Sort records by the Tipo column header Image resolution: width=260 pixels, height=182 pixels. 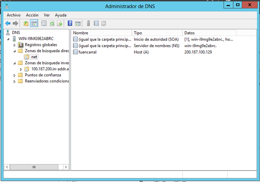pos(157,33)
